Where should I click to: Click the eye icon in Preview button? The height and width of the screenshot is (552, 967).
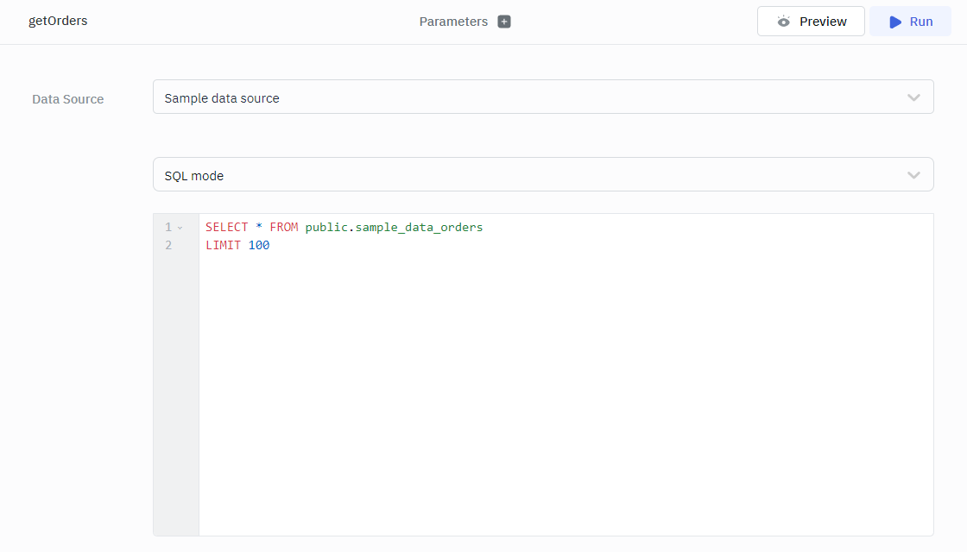click(x=783, y=22)
